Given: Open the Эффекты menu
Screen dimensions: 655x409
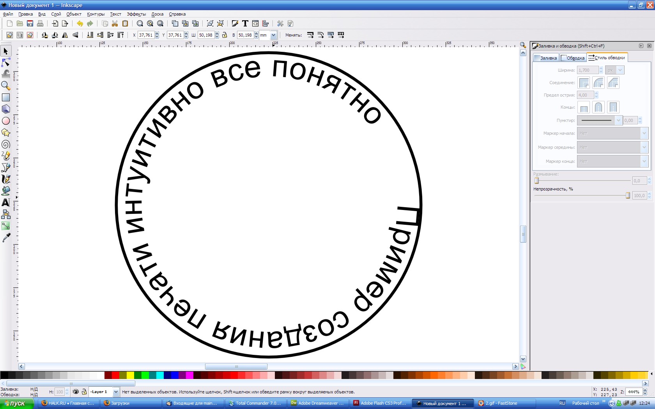Looking at the screenshot, I should 136,14.
